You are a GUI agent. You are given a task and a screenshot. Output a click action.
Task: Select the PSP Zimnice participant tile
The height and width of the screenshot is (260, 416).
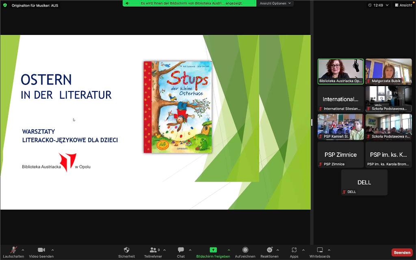coord(340,155)
